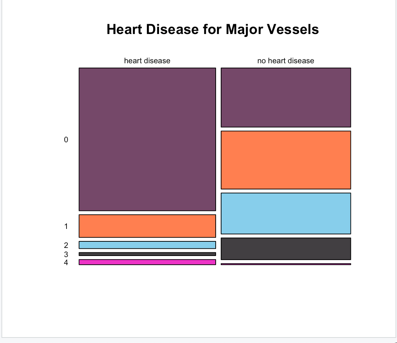The height and width of the screenshot is (343, 397).
Task: Click the dark gray no heart disease block
Action: pyautogui.click(x=286, y=249)
